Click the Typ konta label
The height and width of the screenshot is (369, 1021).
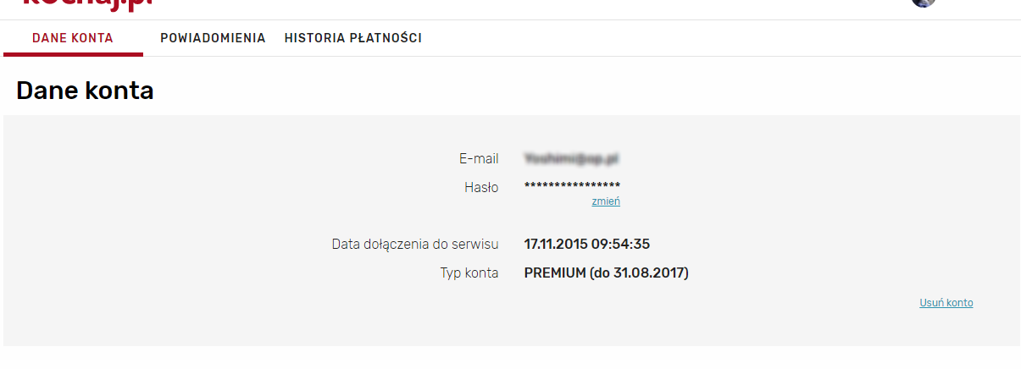(x=469, y=273)
